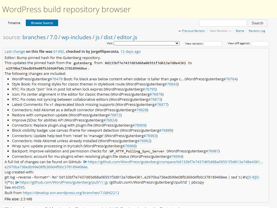Open external GitHub compare link icon
277x208 pixels.
(85, 162)
